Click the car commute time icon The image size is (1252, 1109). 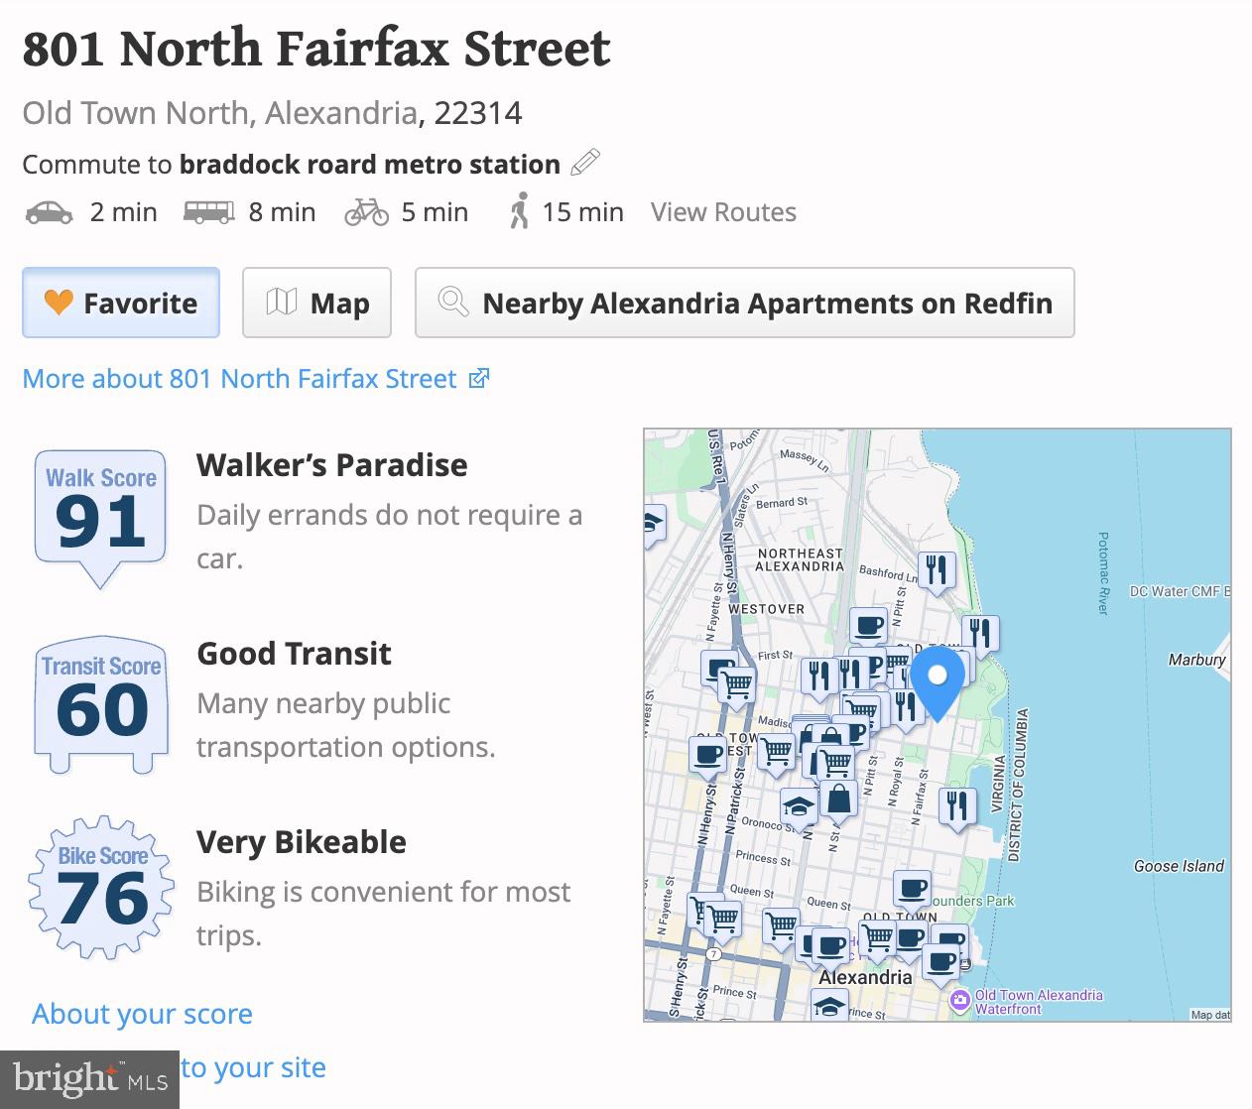click(x=49, y=212)
